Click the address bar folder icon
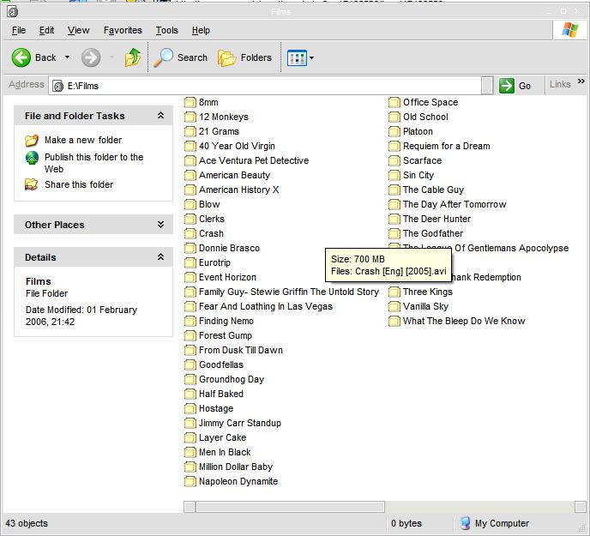Screen dimensions: 590x536 tap(58, 87)
